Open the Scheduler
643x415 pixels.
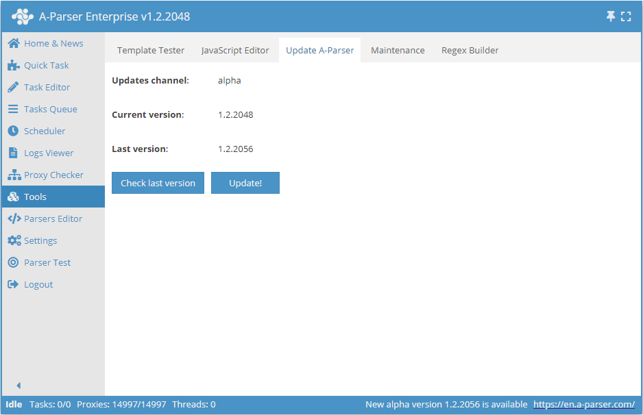(x=45, y=131)
